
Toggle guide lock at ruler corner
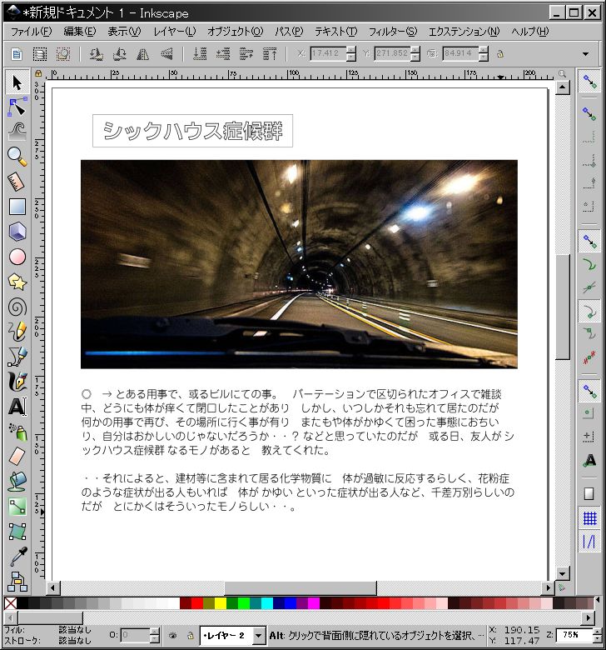38,73
